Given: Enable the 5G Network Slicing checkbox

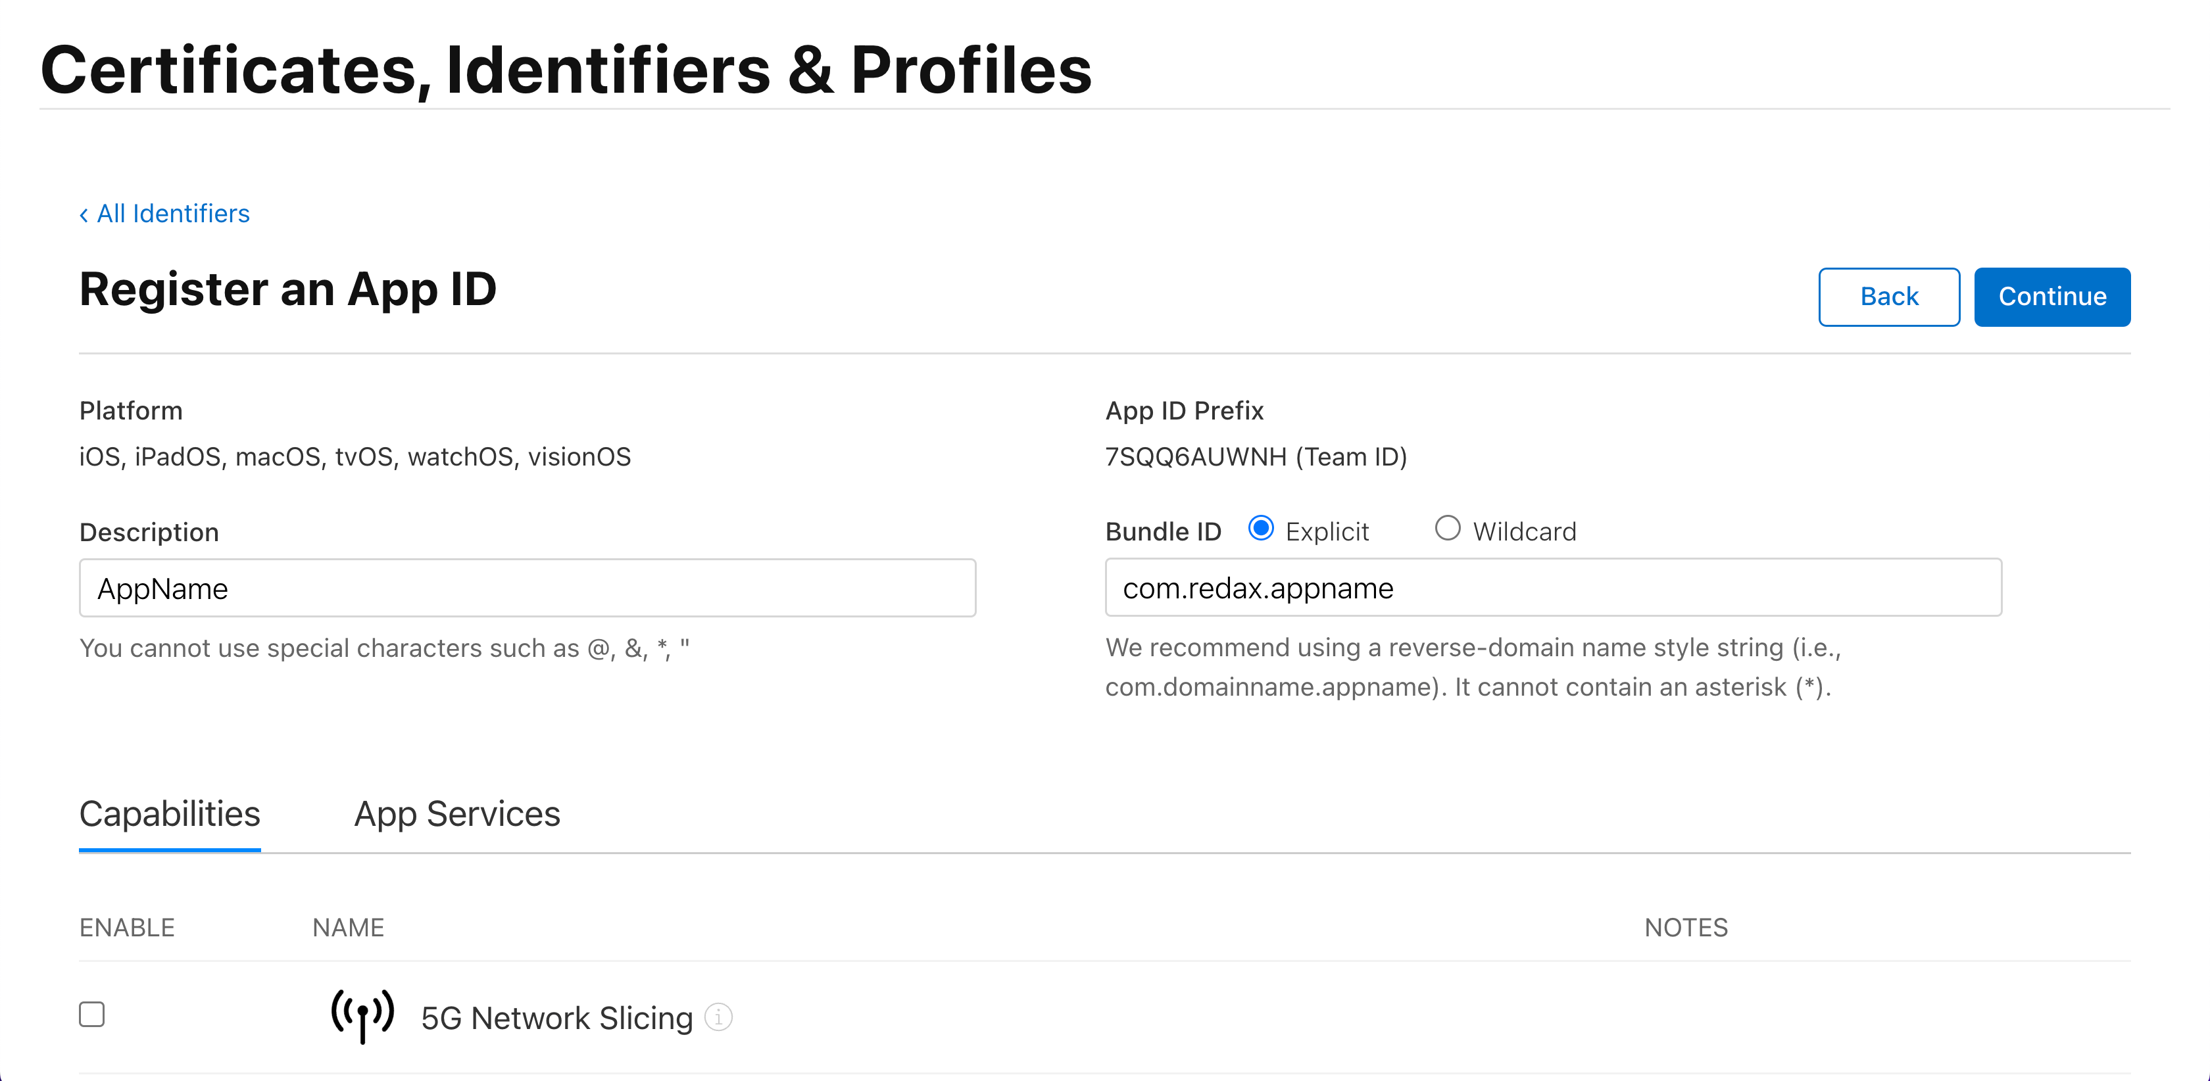Looking at the screenshot, I should (x=92, y=1014).
